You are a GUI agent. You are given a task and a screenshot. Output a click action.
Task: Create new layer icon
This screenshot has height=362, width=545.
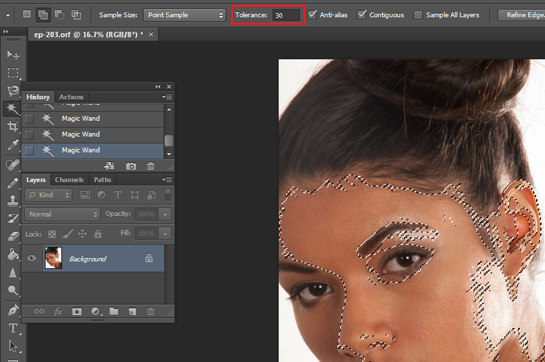pos(132,312)
